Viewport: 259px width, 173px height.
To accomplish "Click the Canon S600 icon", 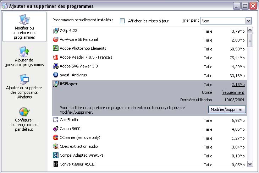I will coord(55,129).
